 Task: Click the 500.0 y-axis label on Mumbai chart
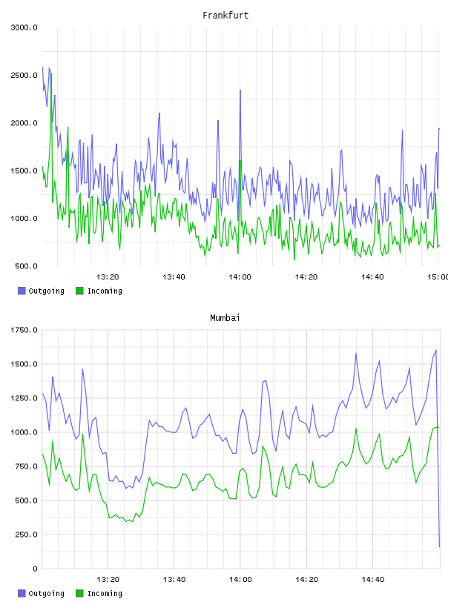(x=26, y=500)
